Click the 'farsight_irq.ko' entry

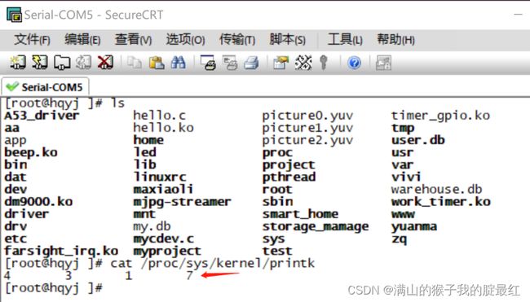tap(61, 251)
